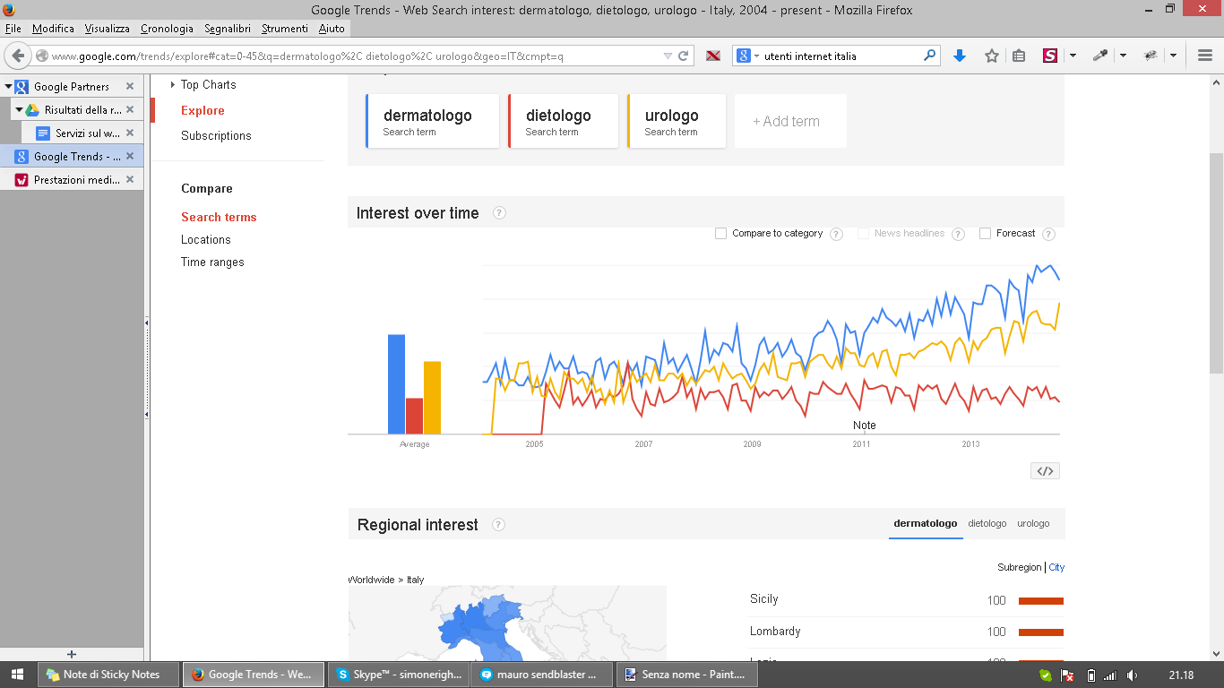1224x688 pixels.
Task: Open the Windows Start button
Action: click(18, 675)
